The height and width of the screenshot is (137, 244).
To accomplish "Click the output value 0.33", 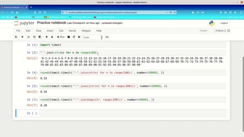I will [43, 78].
